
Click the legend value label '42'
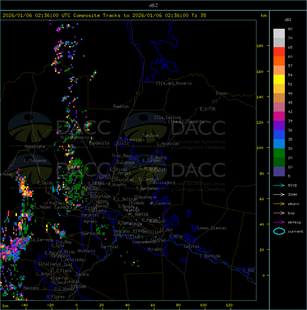pyautogui.click(x=290, y=112)
